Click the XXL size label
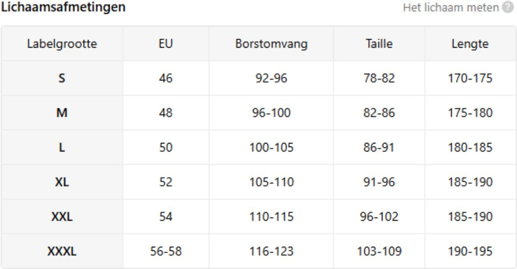The width and height of the screenshot is (517, 269). (x=62, y=217)
